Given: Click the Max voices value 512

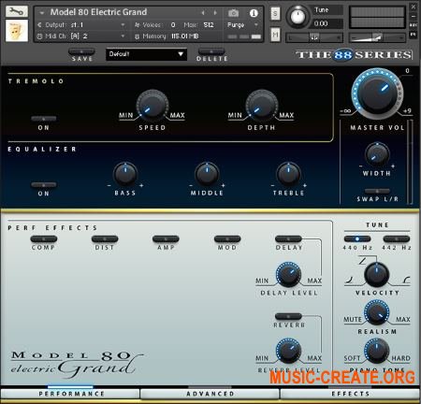Looking at the screenshot, I should pos(209,25).
